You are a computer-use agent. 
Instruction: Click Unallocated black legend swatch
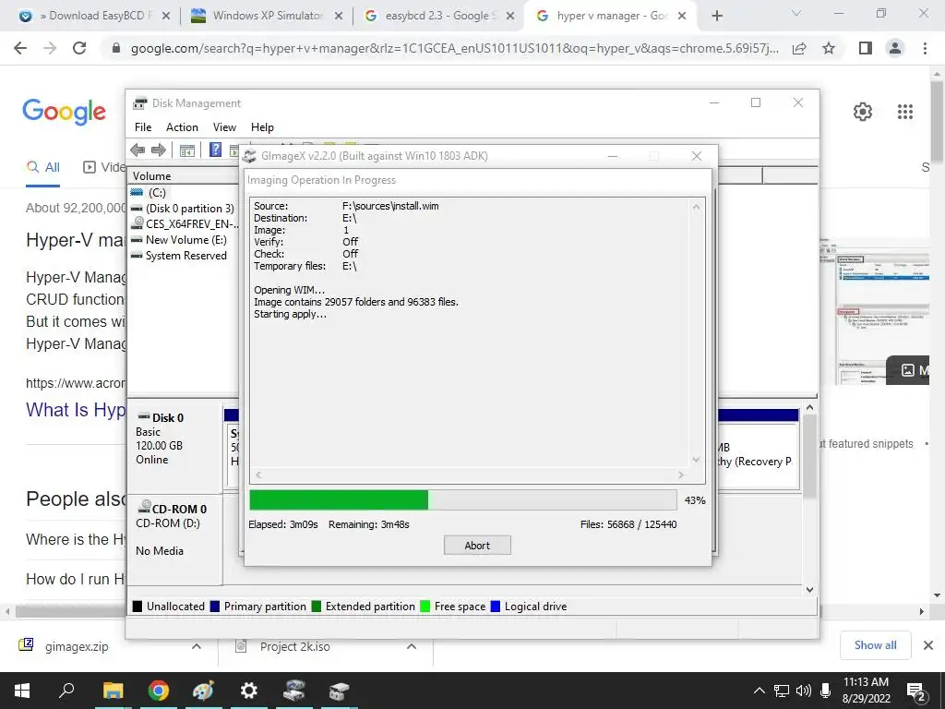(x=138, y=607)
